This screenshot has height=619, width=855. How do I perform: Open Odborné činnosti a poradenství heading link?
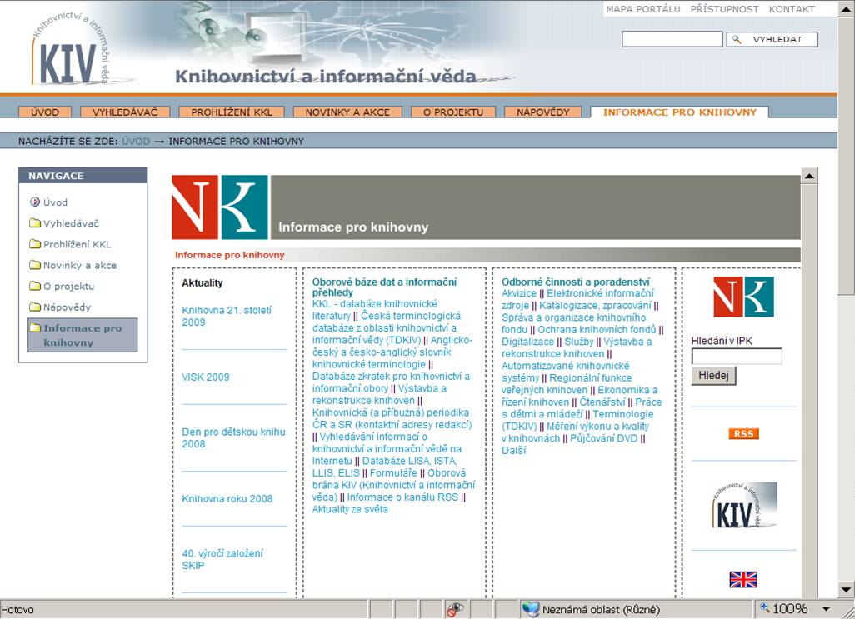[x=576, y=282]
